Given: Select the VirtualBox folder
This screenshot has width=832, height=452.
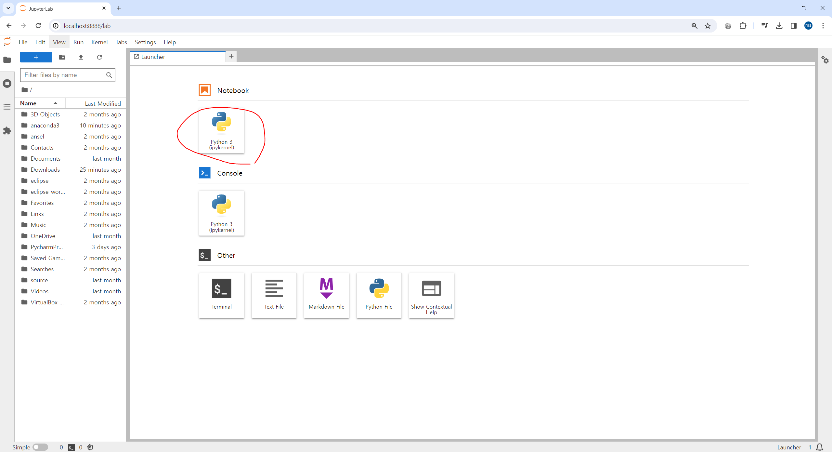Looking at the screenshot, I should coord(71,302).
